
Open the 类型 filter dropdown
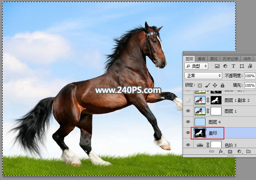[x=196, y=66]
